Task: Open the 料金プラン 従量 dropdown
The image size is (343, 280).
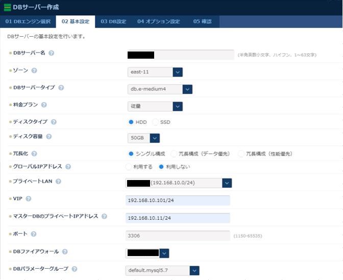Action: coord(155,107)
